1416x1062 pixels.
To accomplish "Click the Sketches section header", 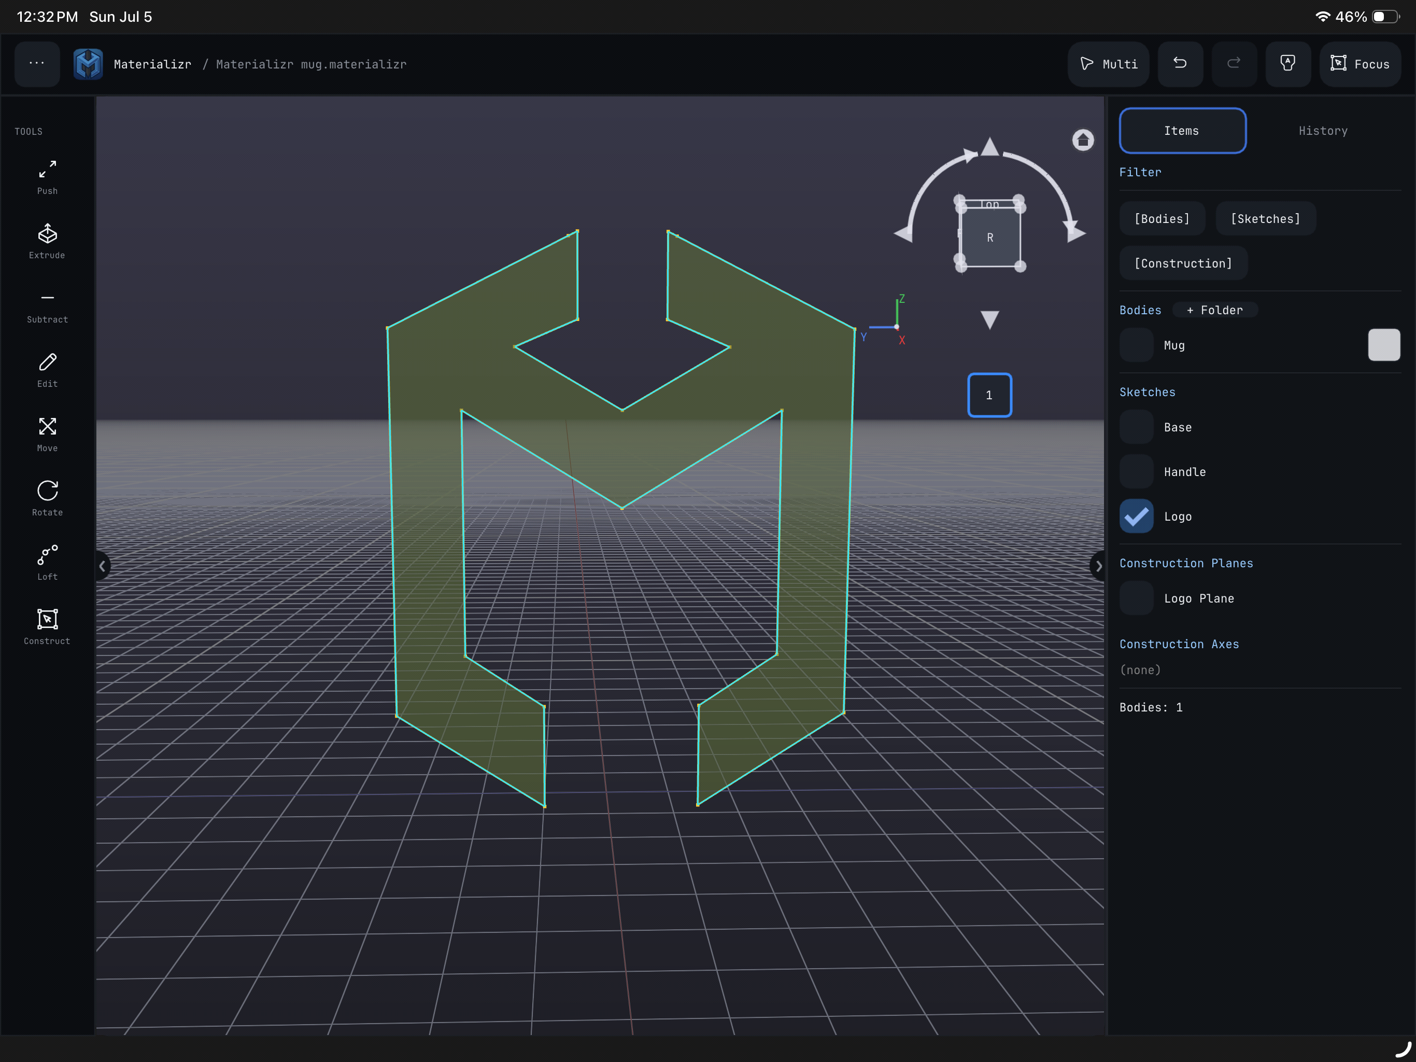I will click(1147, 392).
